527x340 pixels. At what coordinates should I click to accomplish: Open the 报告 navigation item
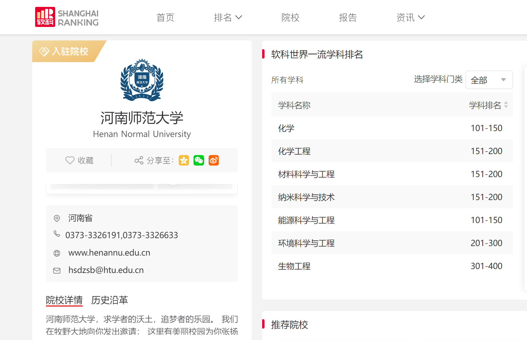click(348, 17)
